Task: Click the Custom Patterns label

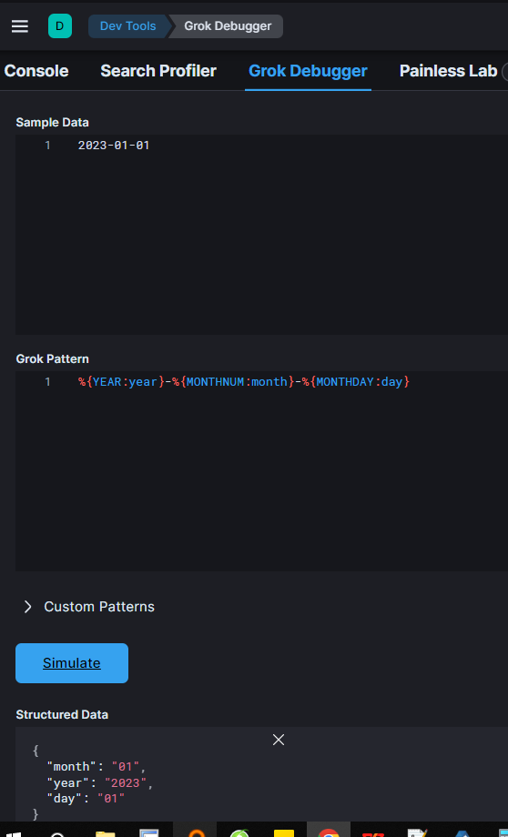Action: [x=99, y=607]
